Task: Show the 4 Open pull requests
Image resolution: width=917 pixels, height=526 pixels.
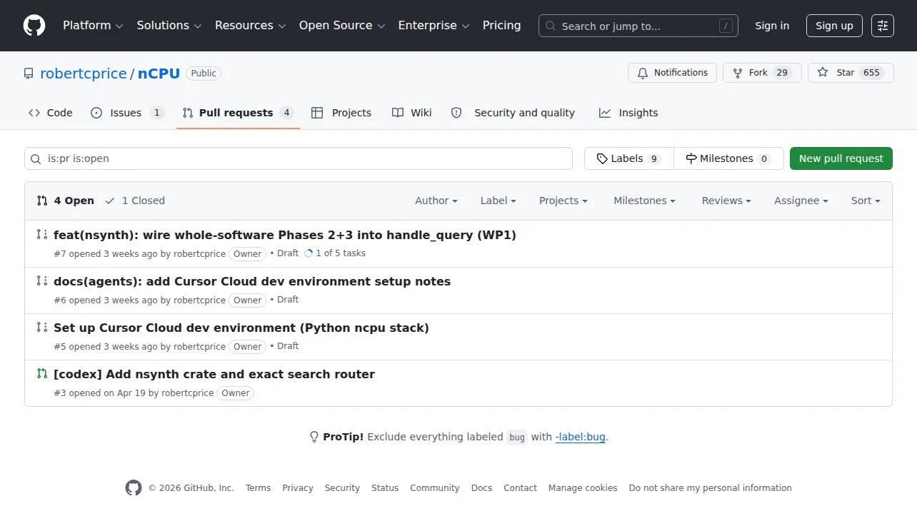Action: [x=66, y=201]
